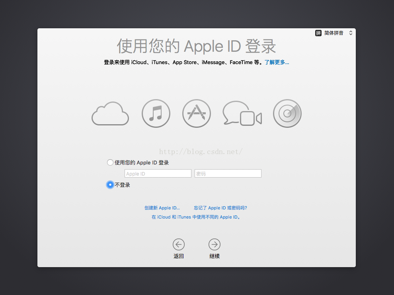Image resolution: width=394 pixels, height=295 pixels.
Task: Click the iTunes music note icon
Action: click(x=156, y=113)
